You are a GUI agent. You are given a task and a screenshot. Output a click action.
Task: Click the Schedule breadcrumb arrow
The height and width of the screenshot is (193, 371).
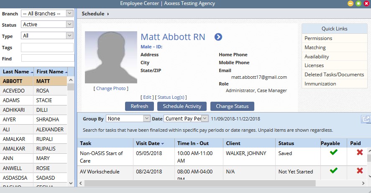tap(108, 14)
